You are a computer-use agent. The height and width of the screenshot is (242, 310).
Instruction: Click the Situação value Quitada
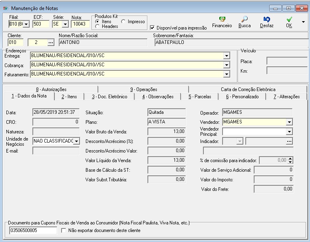[x=167, y=112]
